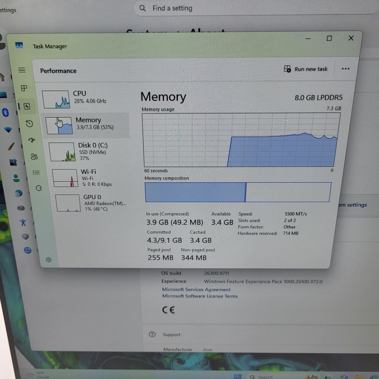Screen dimensions: 379x379
Task: Open Accessibility icon in Settings sidebar
Action: point(23,223)
